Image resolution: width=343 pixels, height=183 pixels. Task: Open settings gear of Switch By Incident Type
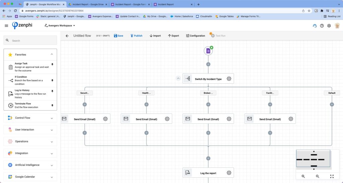[x=229, y=79]
